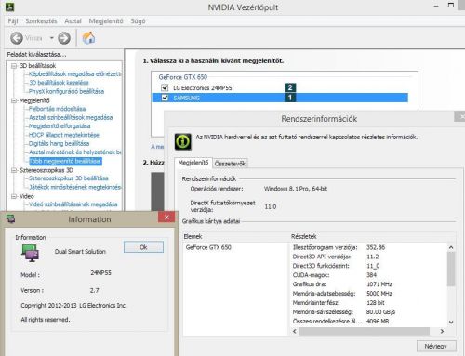
Task: Select display number 1 badge
Action: coord(290,98)
